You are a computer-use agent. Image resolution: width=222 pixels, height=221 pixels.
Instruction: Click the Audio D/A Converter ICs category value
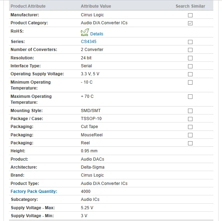104,23
